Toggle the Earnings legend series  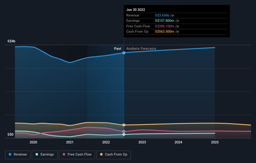(x=45, y=155)
